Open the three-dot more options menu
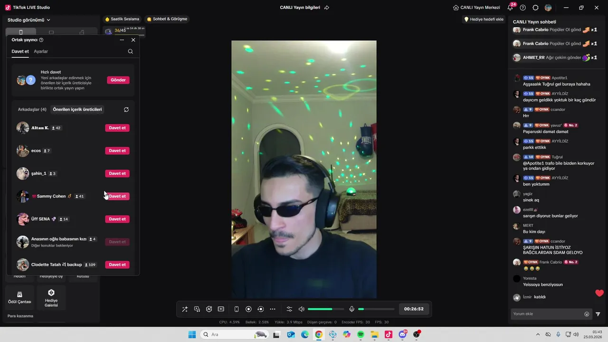Viewport: 608px width, 342px height. [x=273, y=309]
